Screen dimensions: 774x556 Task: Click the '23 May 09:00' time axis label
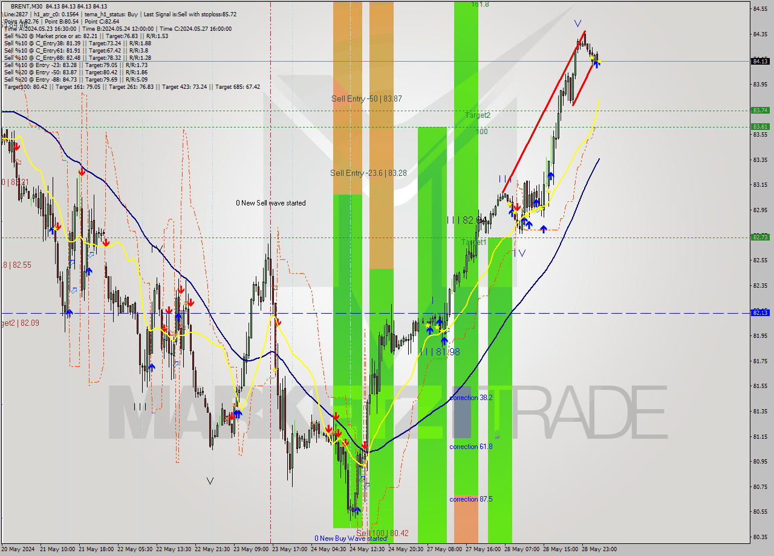point(252,549)
